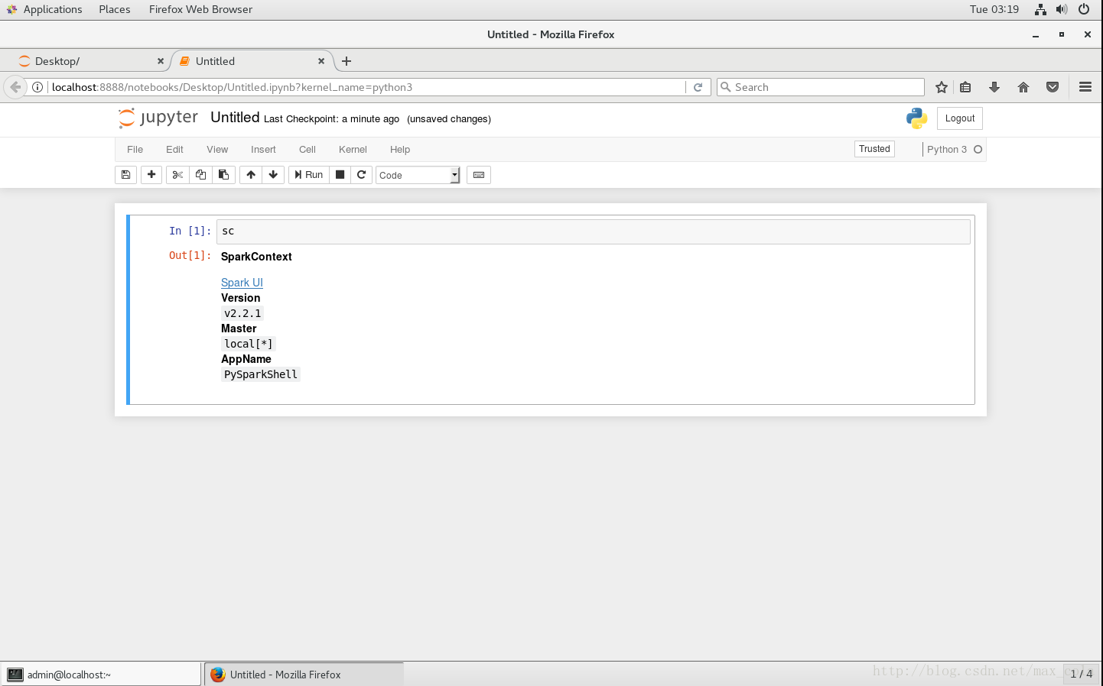Open the View menu
Screen dimensions: 1103x686
[217, 150]
